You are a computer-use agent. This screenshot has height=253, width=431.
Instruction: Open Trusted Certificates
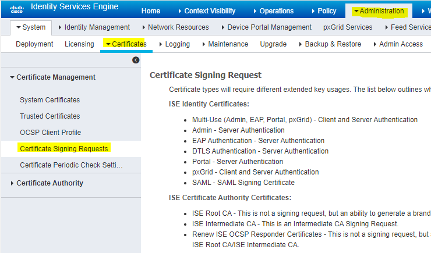coord(50,116)
